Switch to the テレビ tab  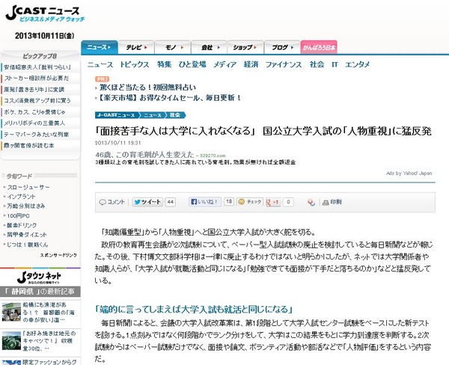pos(136,47)
